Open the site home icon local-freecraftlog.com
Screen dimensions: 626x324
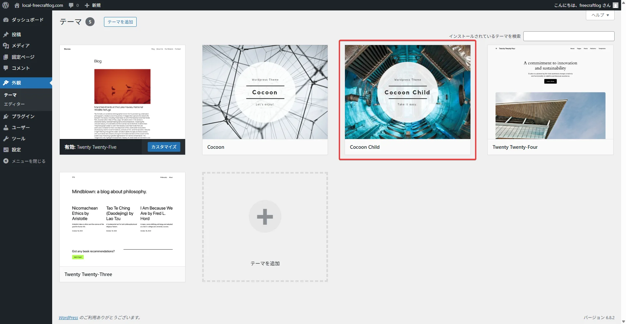pyautogui.click(x=17, y=5)
